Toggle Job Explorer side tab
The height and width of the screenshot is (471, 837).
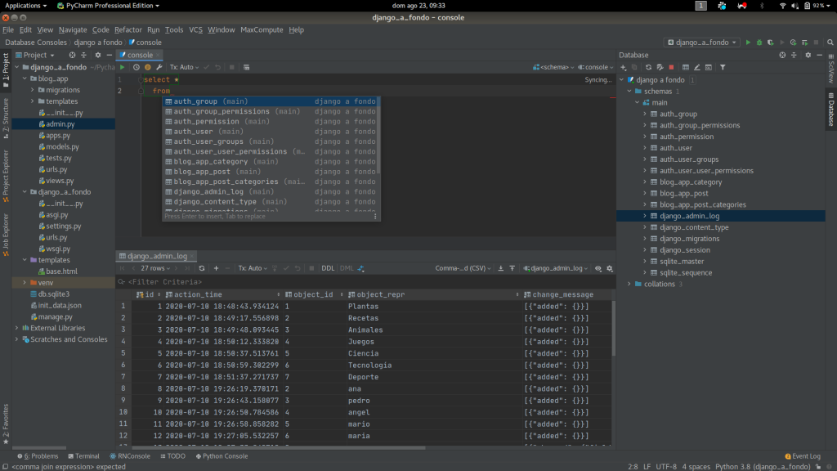[6, 235]
